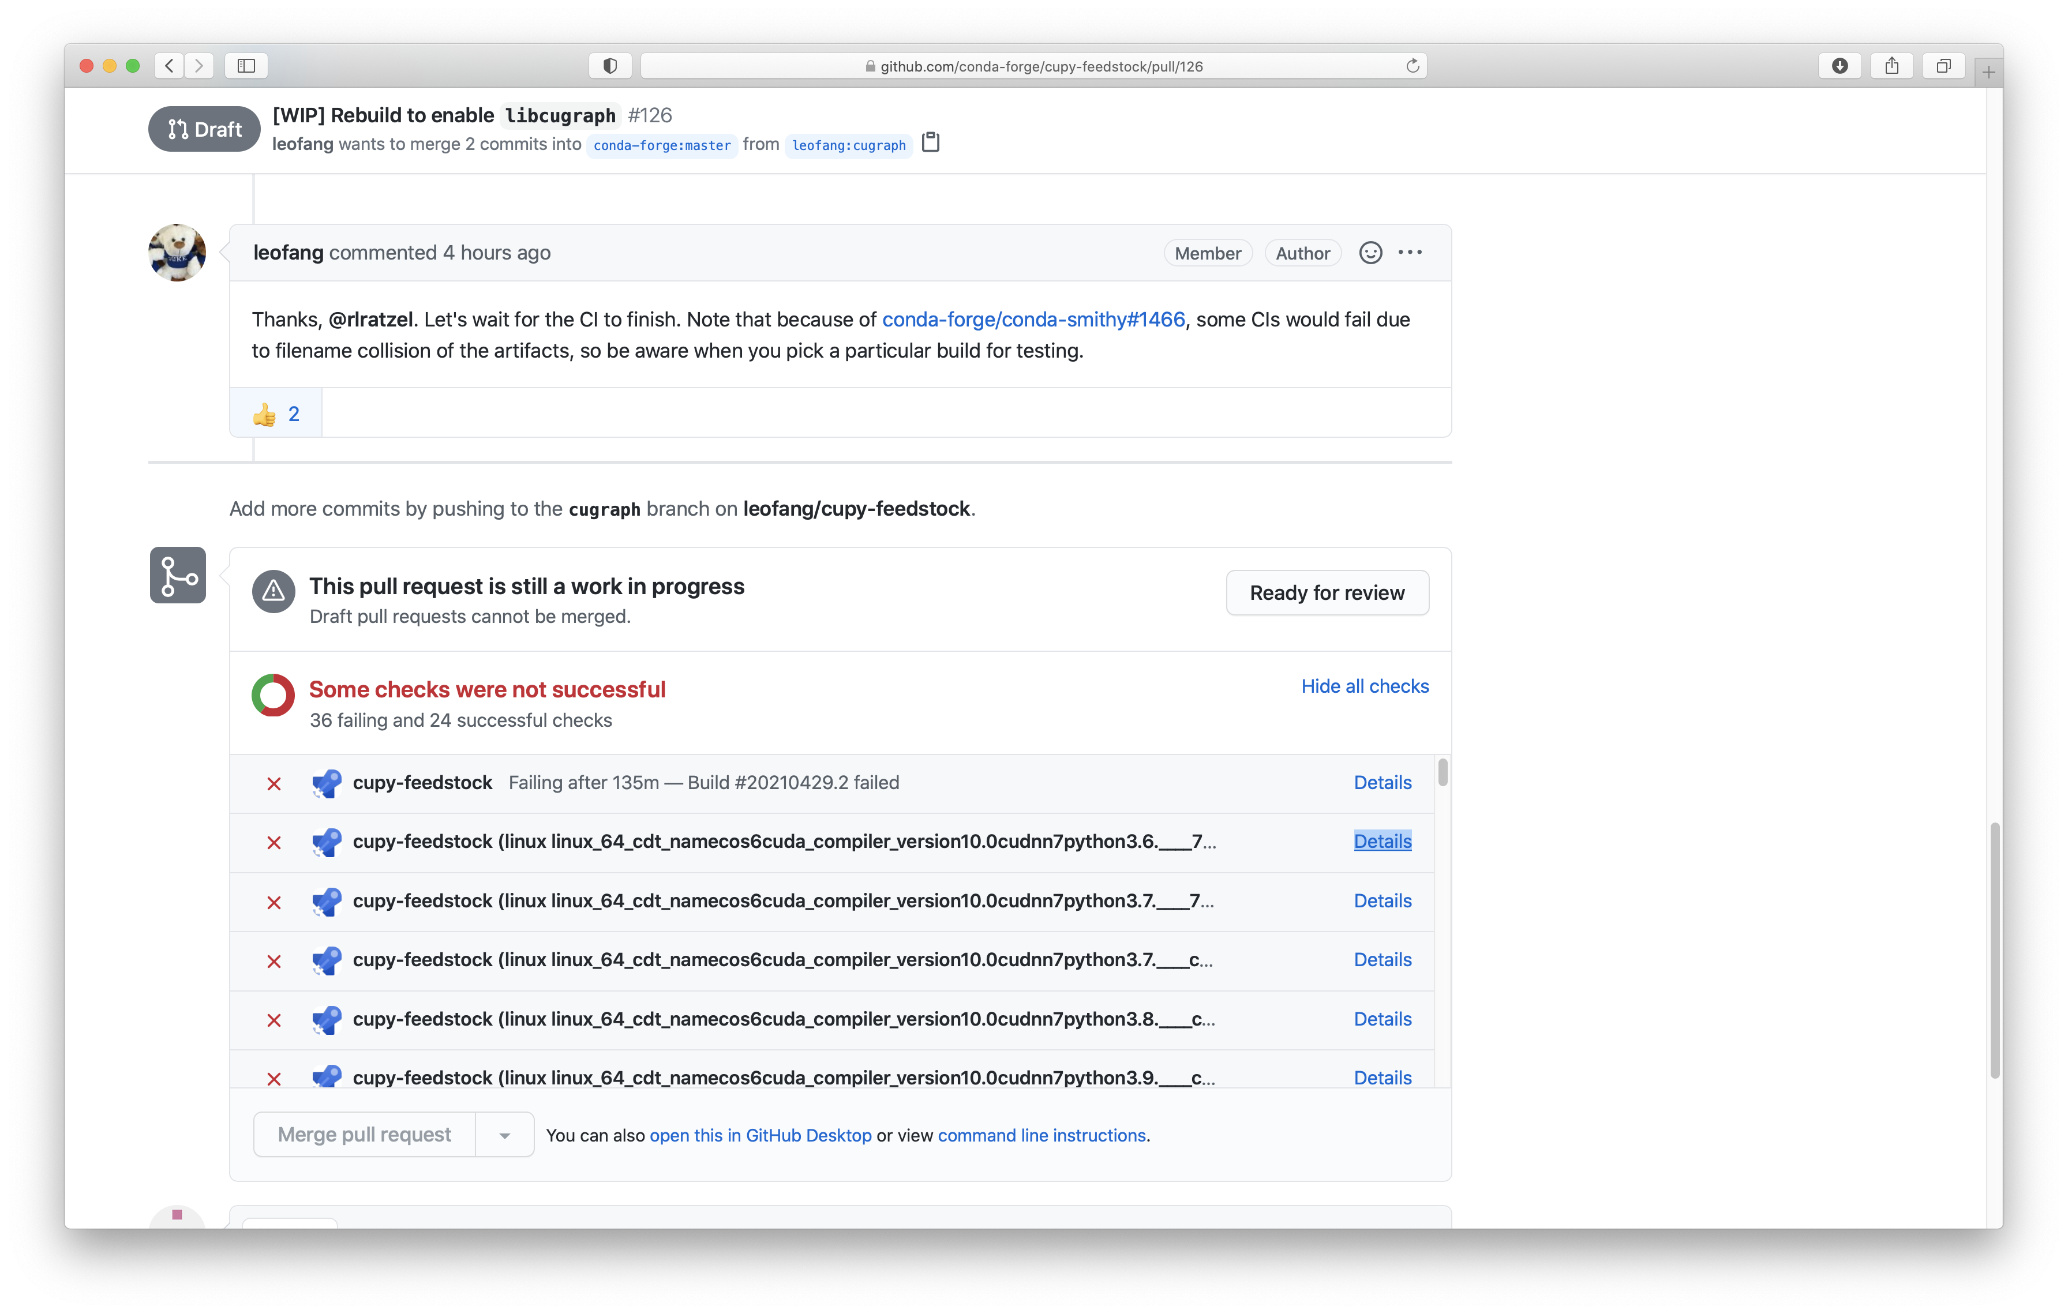Reload the page with the refresh icon
This screenshot has height=1314, width=2068.
click(x=1412, y=66)
